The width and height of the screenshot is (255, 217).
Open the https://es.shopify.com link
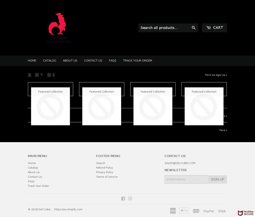click(68, 209)
